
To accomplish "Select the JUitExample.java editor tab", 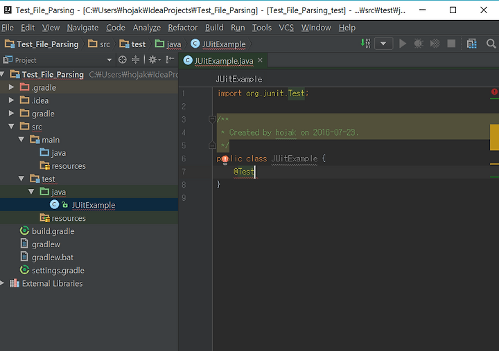I will [223, 60].
